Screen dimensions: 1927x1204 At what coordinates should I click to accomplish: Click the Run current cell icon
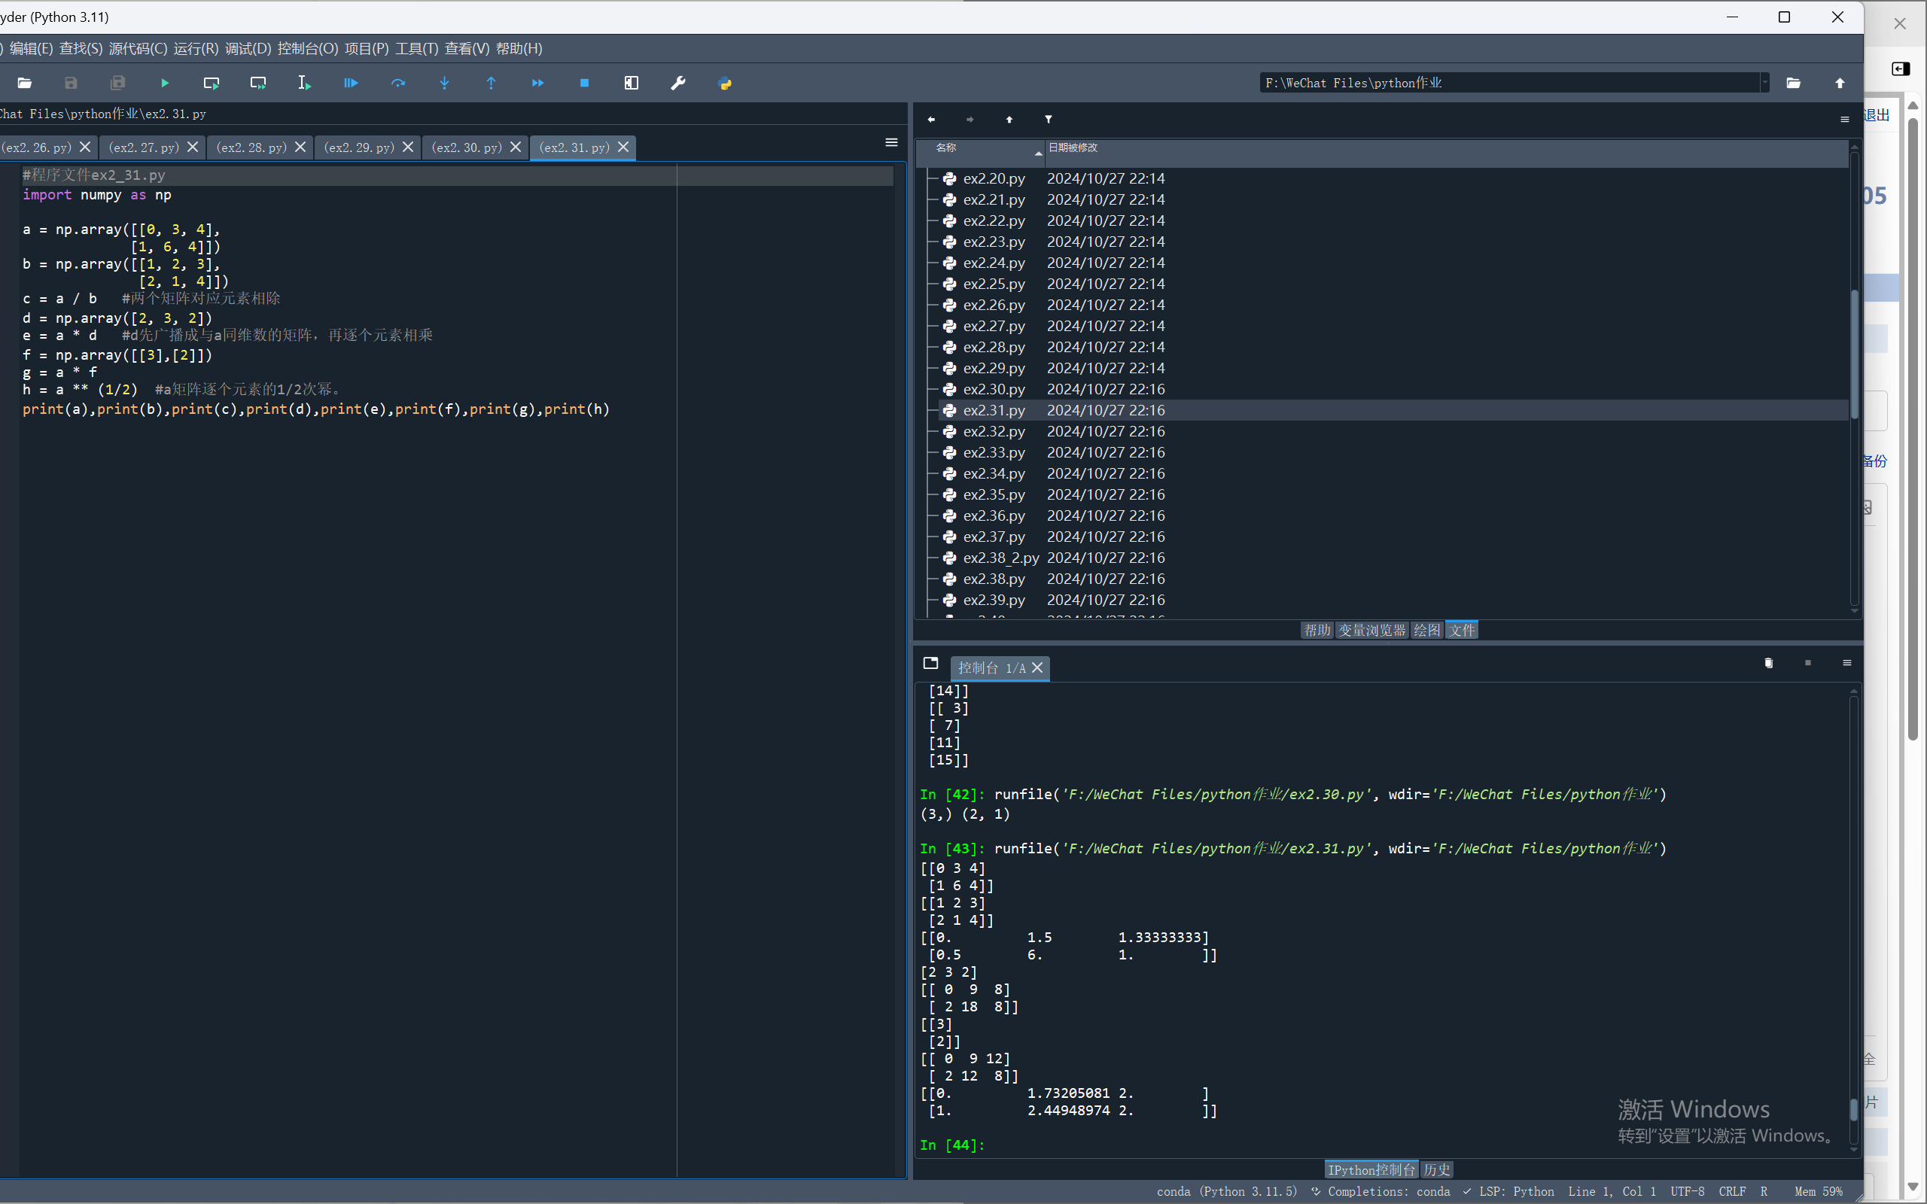(x=211, y=83)
